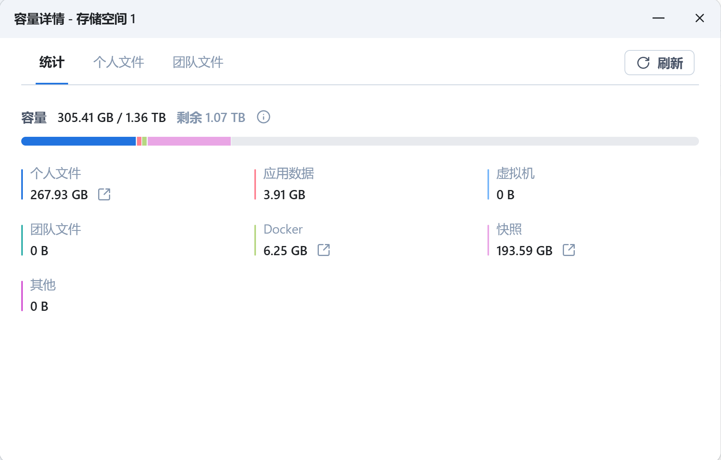Screen dimensions: 721x460
Task: Switch to the 团队文件 tab
Action: (x=198, y=62)
